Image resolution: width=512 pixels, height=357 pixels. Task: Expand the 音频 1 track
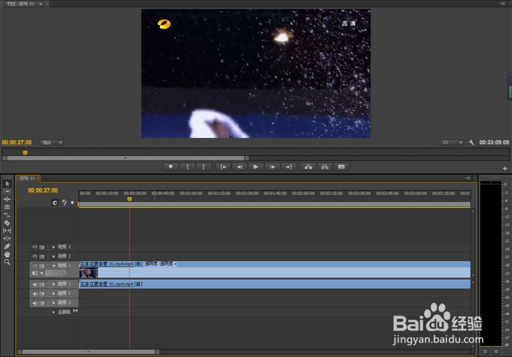[x=54, y=284]
